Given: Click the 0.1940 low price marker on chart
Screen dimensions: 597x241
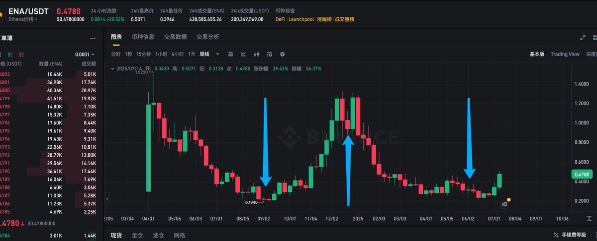Looking at the screenshot, I should (252, 202).
